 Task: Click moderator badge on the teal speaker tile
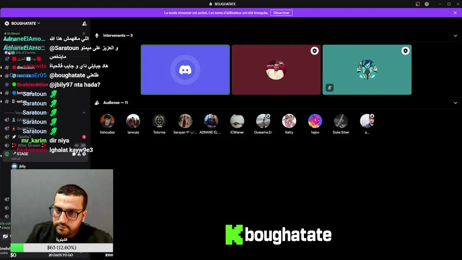tap(405, 51)
